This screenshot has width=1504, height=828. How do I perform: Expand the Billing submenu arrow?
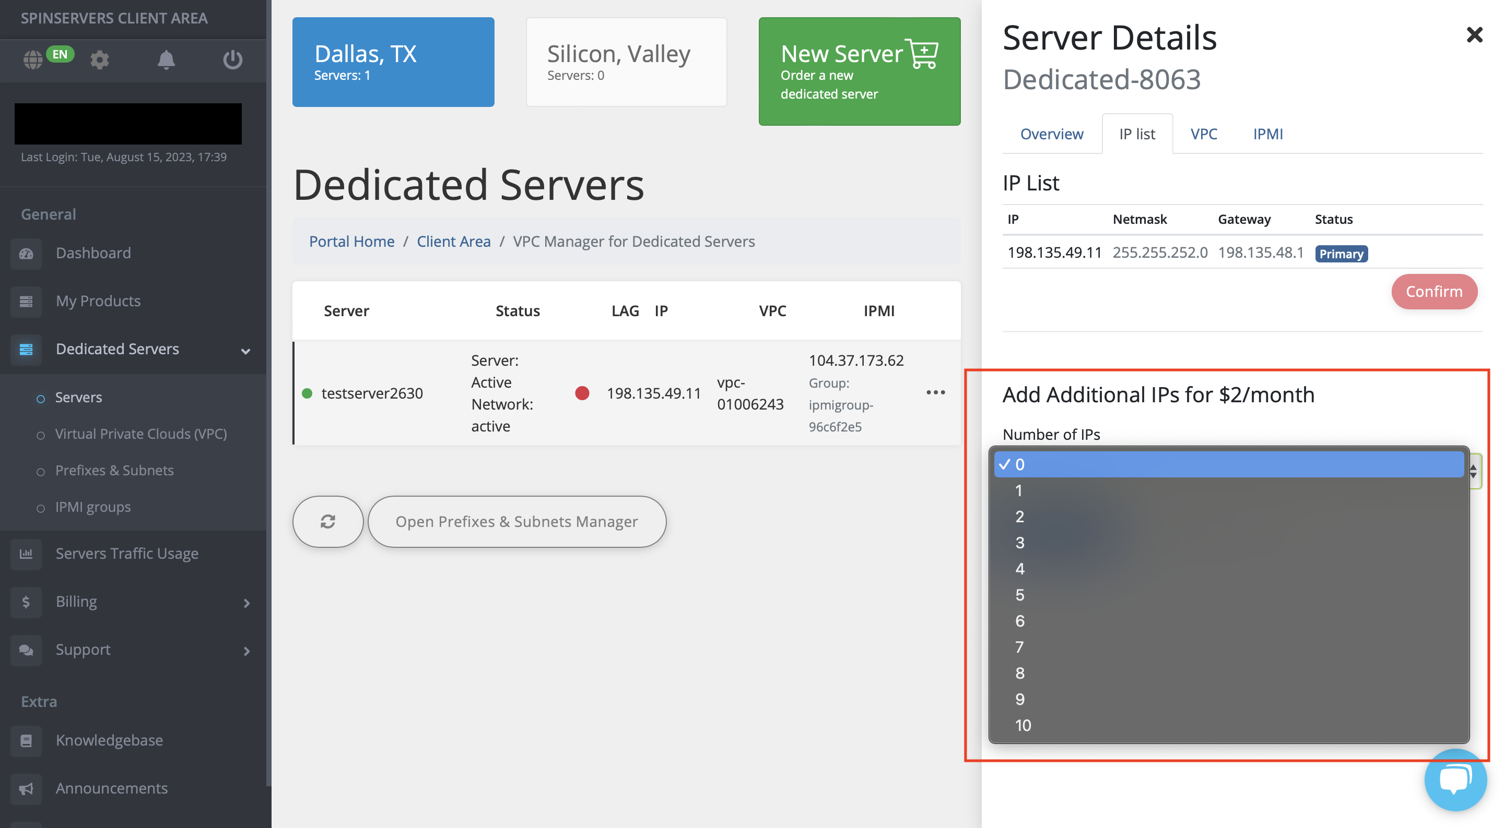[247, 603]
